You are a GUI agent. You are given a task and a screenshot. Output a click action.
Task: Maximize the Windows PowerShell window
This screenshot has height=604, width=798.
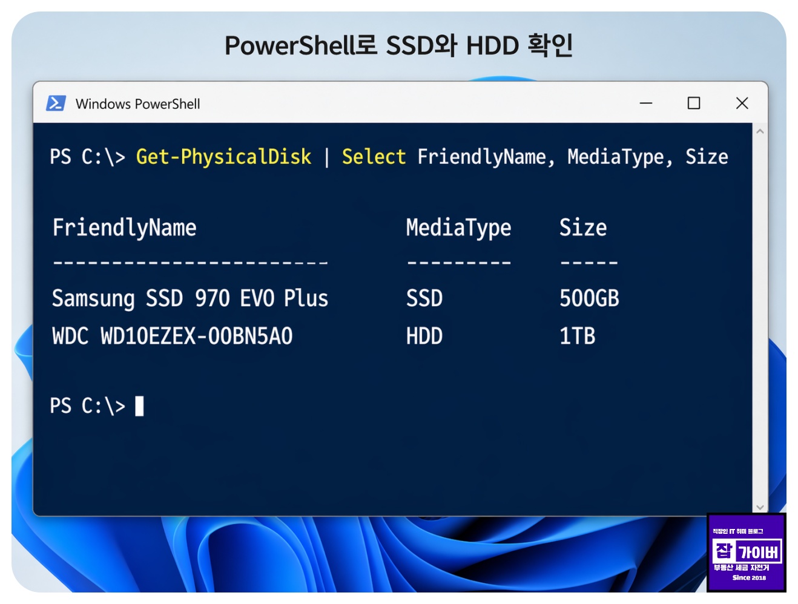coord(694,103)
